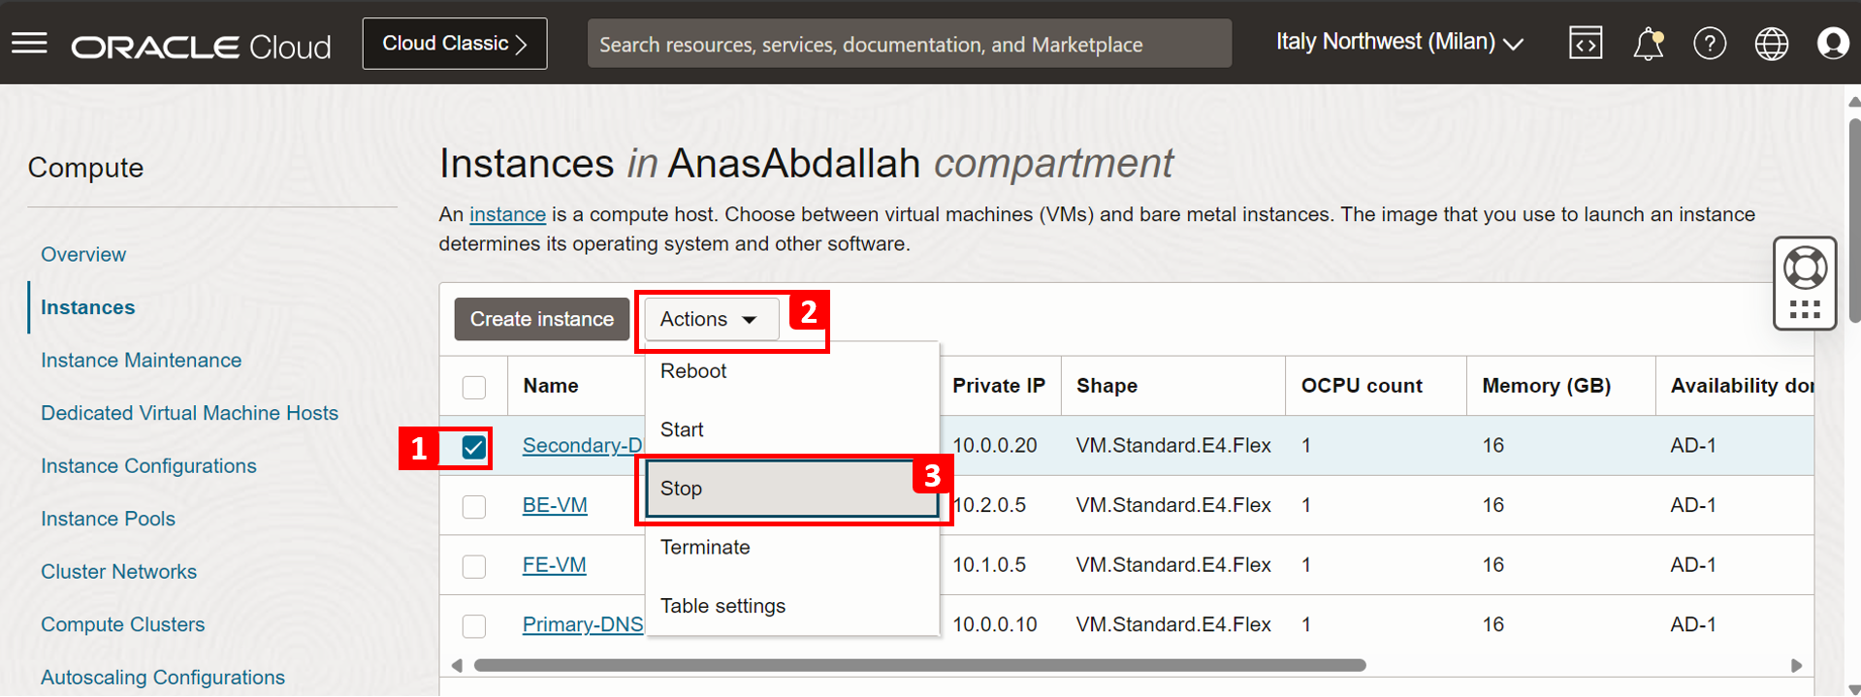Viewport: 1861px width, 697px height.
Task: Click the horizontal scrollbar left arrow
Action: click(x=457, y=665)
